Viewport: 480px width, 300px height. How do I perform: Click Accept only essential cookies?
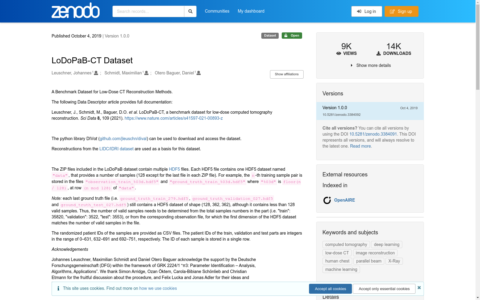pyautogui.click(x=384, y=289)
